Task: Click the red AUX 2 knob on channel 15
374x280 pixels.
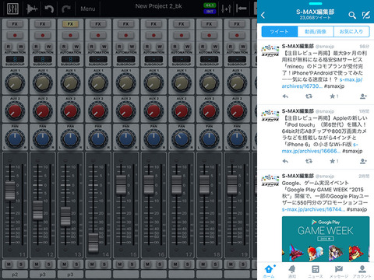Action: coord(126,110)
